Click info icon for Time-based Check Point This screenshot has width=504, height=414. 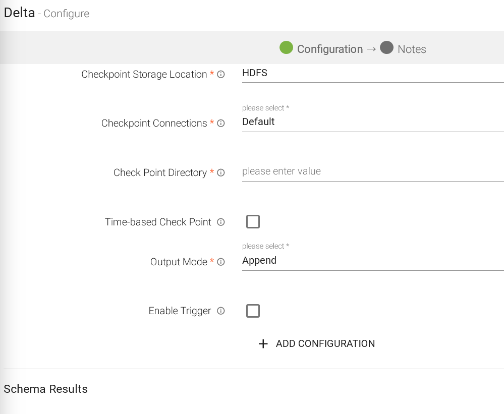(220, 222)
